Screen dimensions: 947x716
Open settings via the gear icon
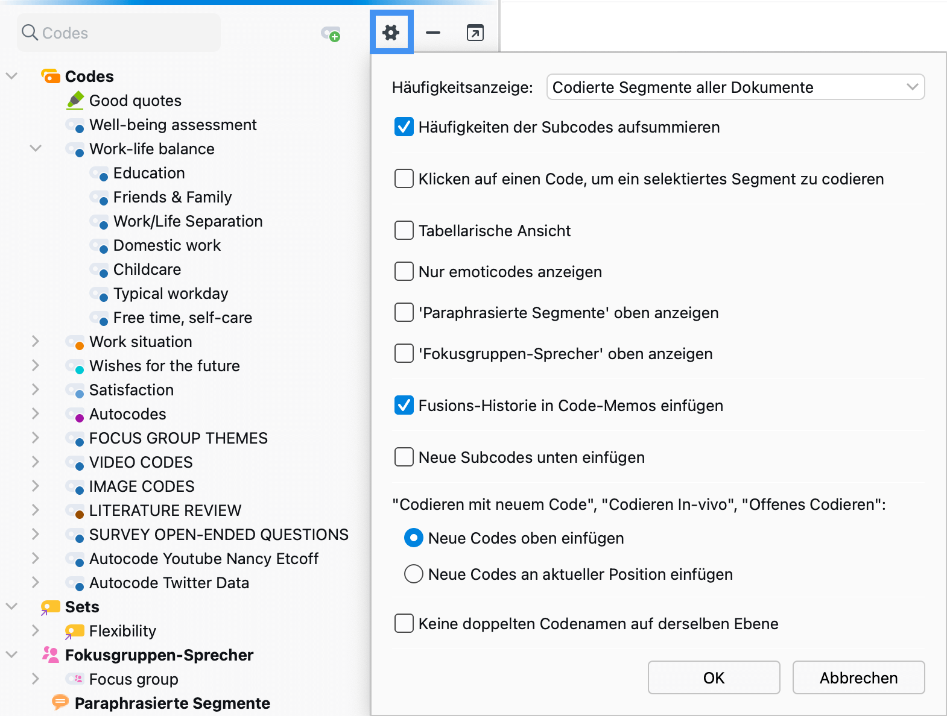pyautogui.click(x=391, y=33)
